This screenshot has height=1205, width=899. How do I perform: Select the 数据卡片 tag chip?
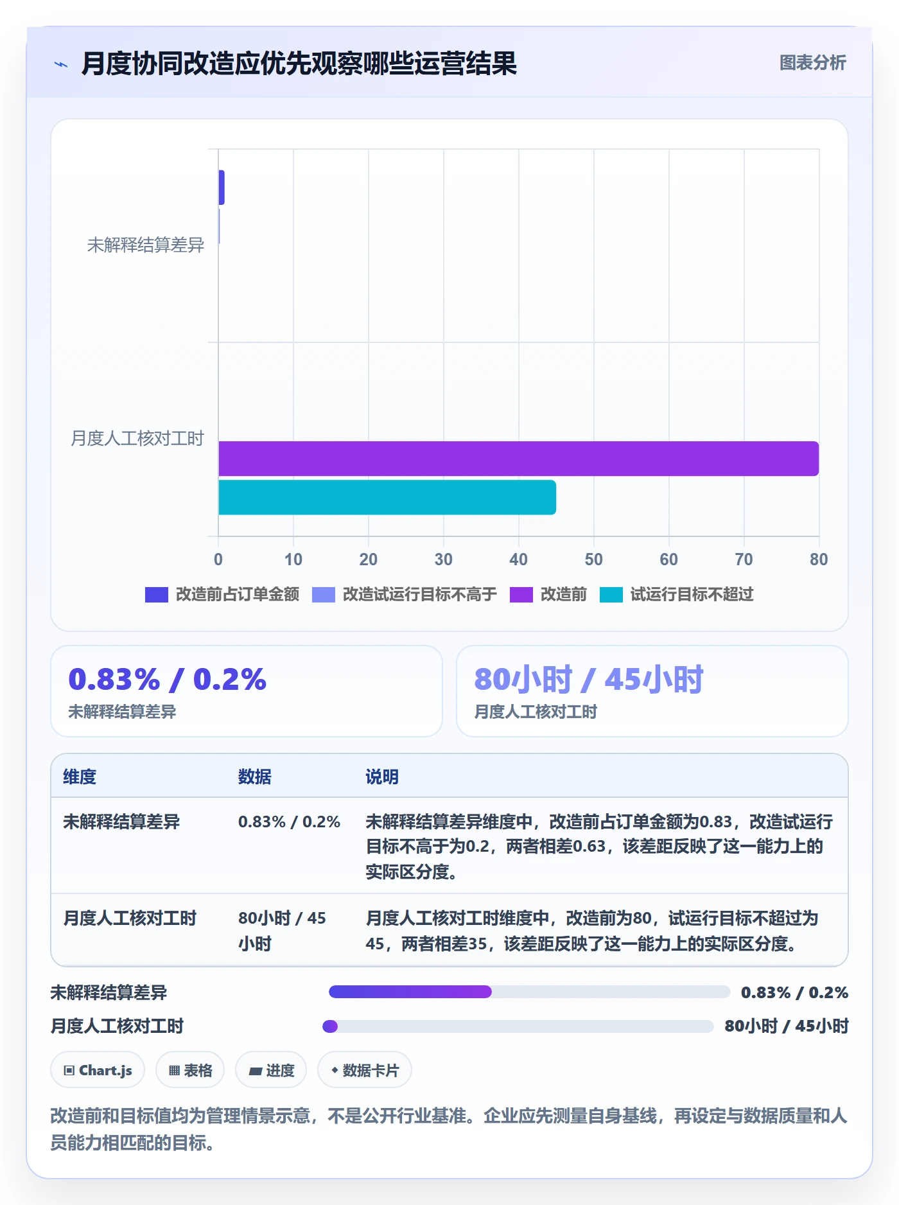(x=365, y=1070)
